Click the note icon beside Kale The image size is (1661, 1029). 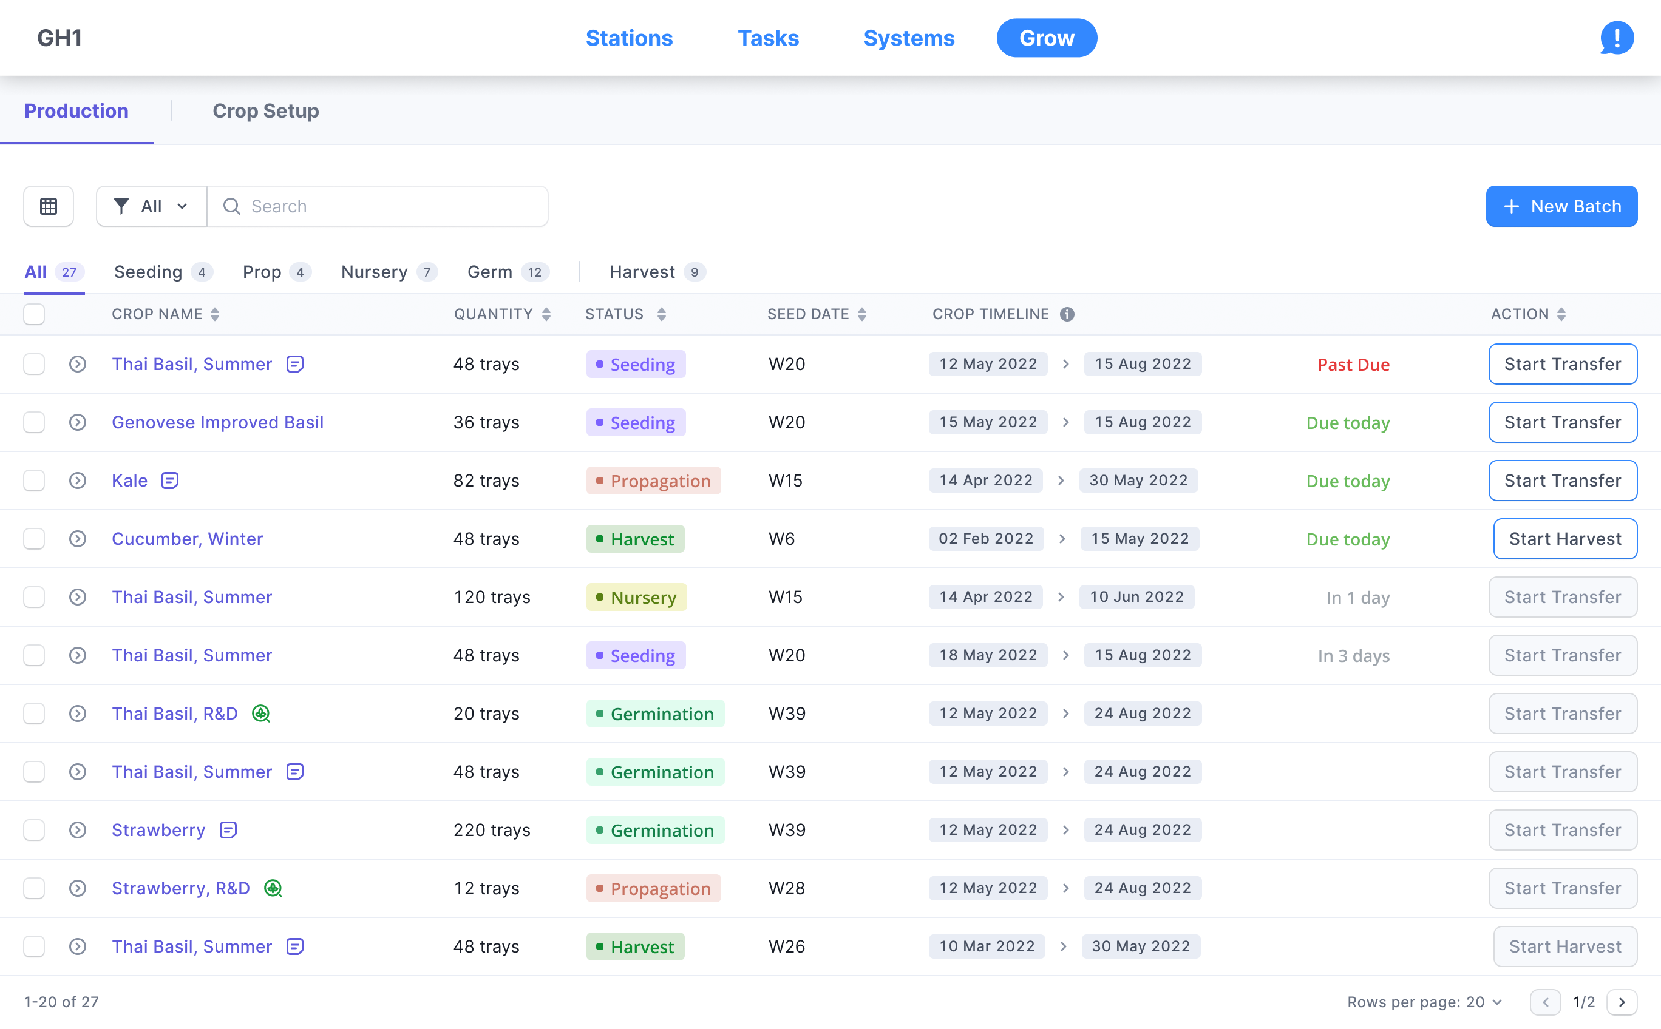coord(169,481)
